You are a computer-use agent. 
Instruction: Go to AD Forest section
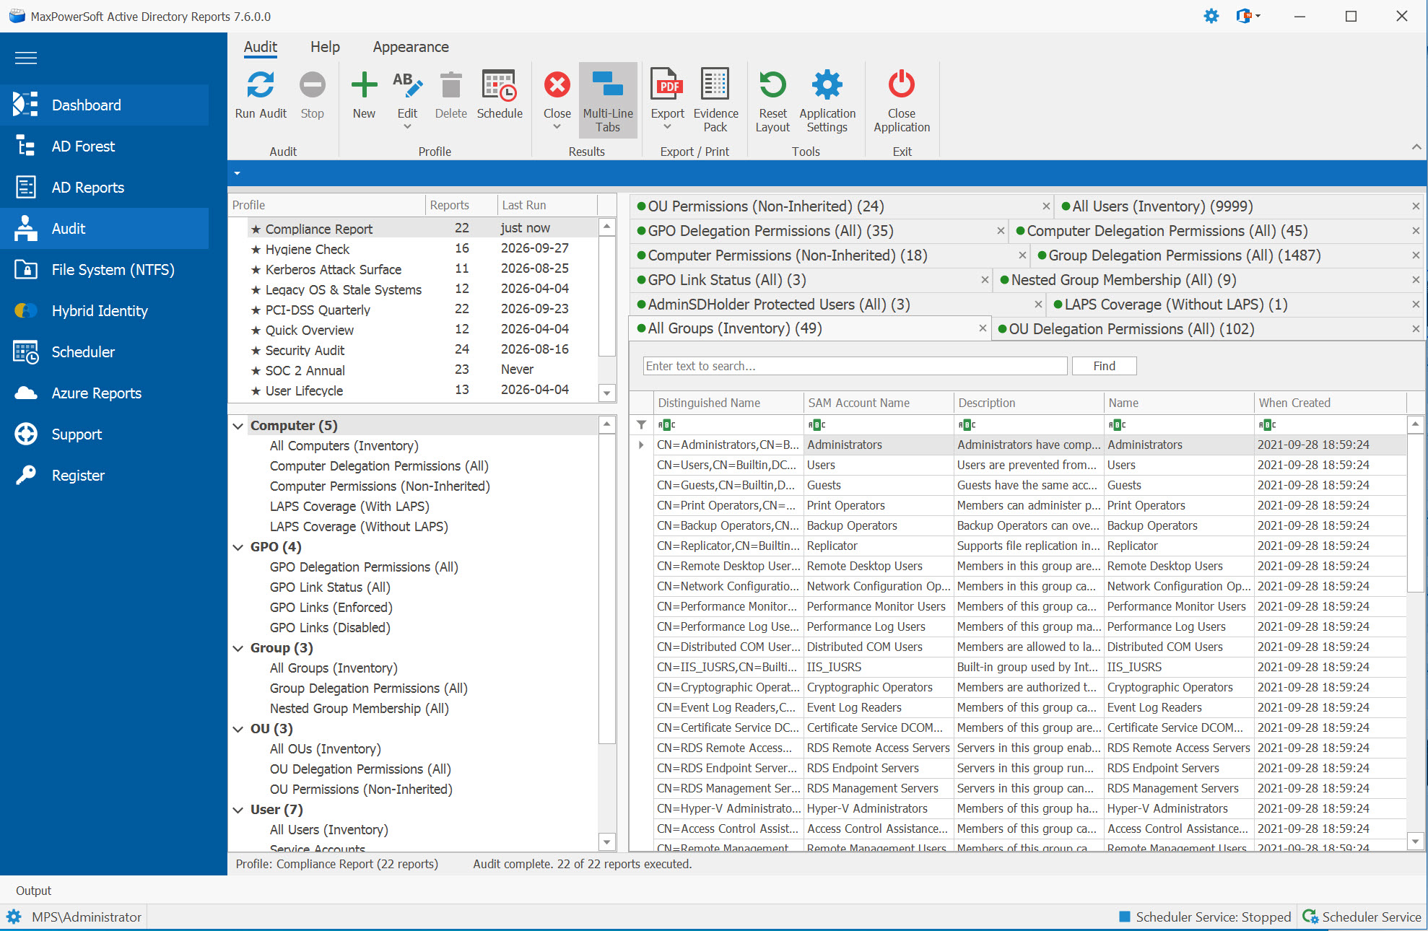[x=105, y=147]
